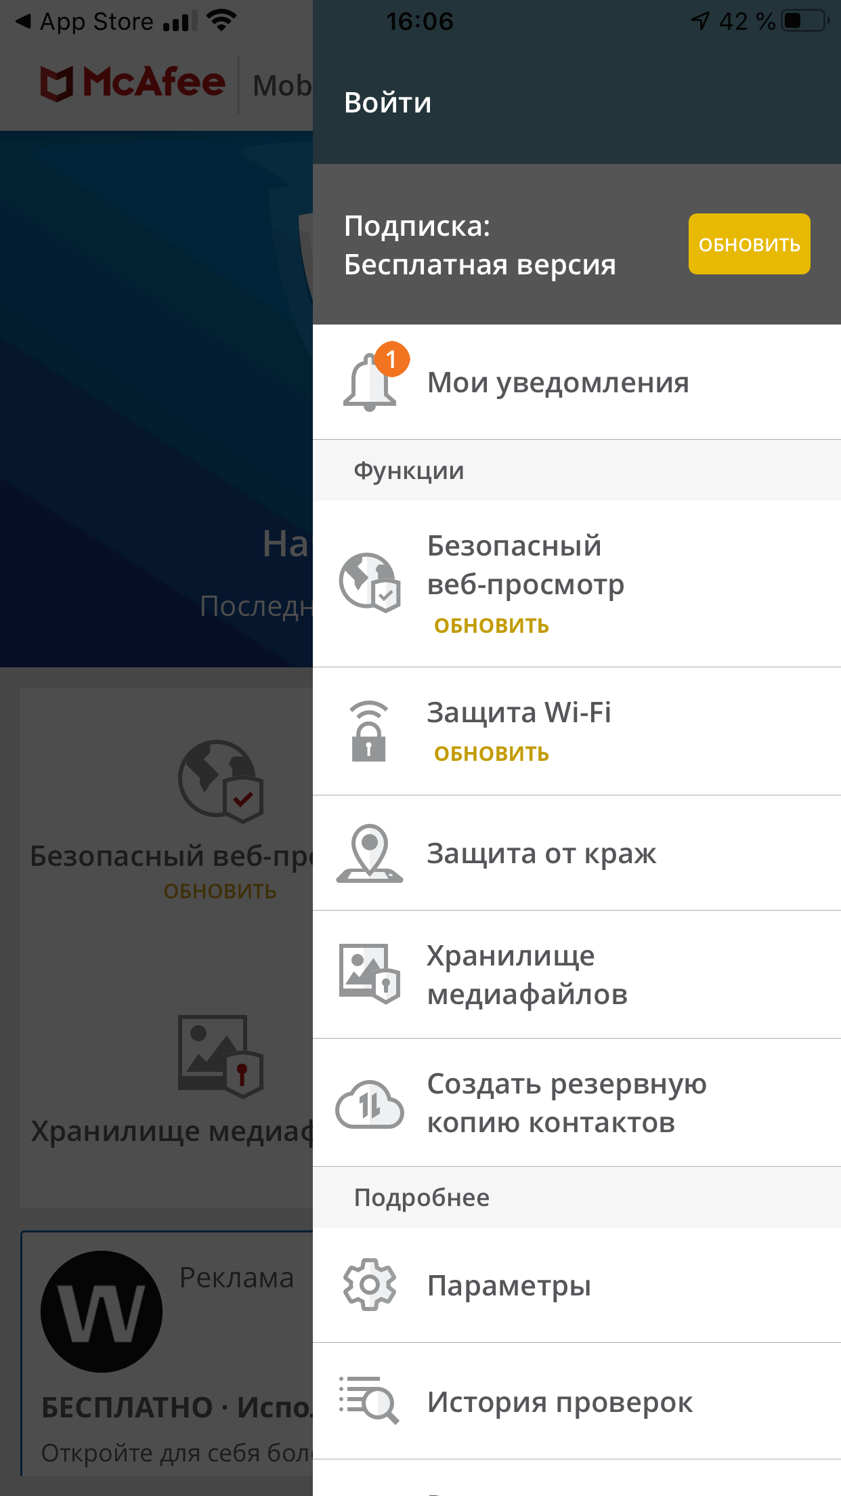
Task: Select the location pin anti-theft icon
Action: [x=370, y=853]
